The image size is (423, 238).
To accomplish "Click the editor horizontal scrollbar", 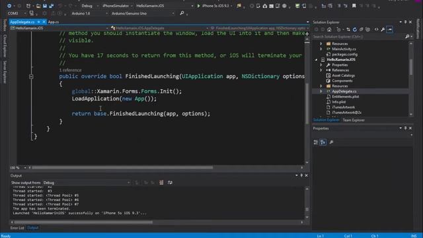I will 122,167.
